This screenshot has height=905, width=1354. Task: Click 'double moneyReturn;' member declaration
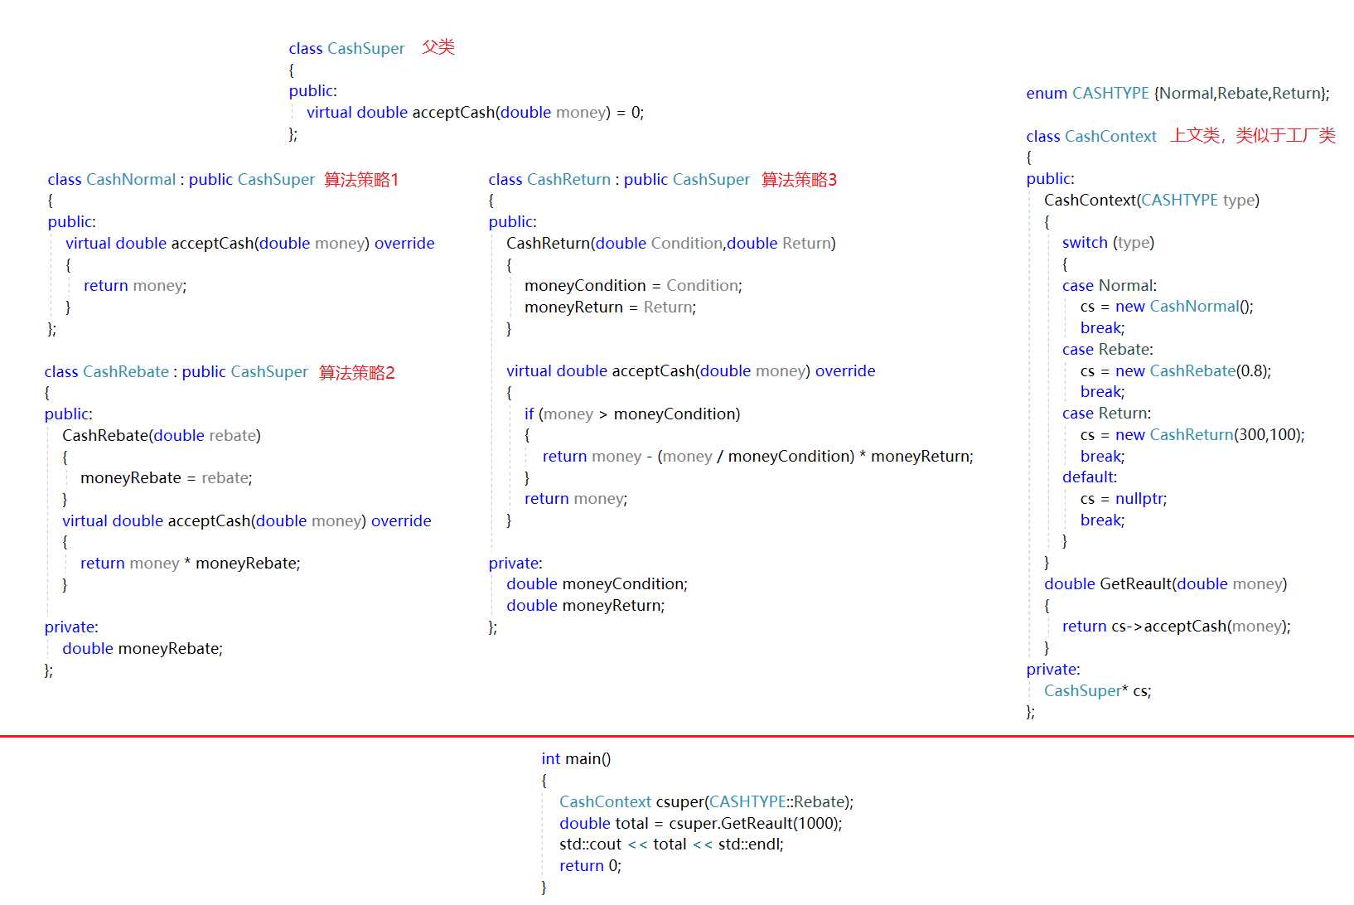coord(586,605)
